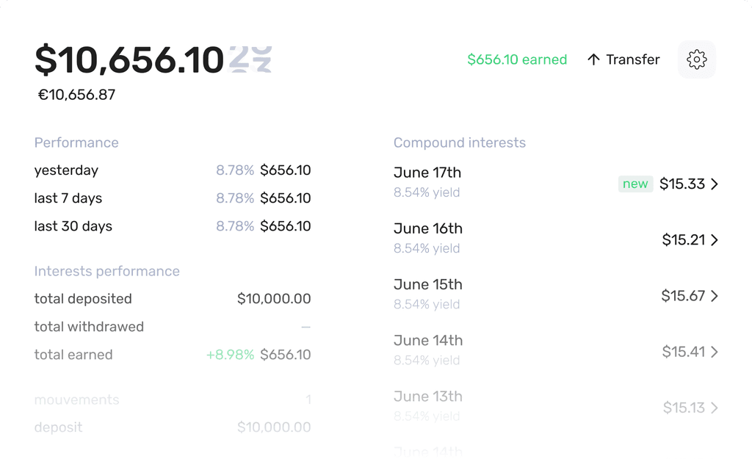This screenshot has height=459, width=752.
Task: Expand June 16th interest chevron
Action: pos(714,240)
